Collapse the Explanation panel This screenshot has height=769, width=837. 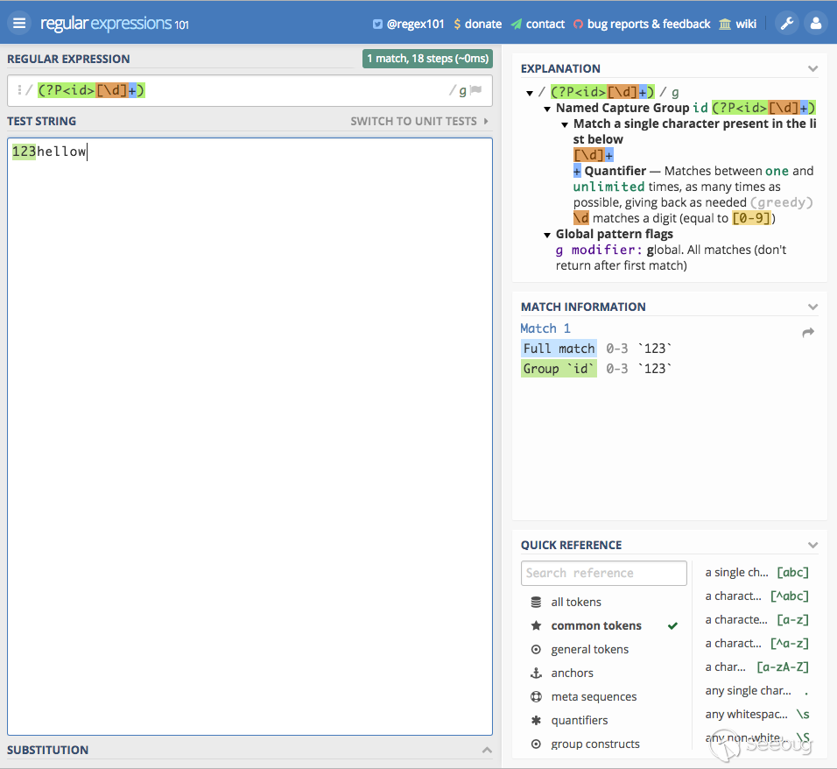click(x=812, y=68)
